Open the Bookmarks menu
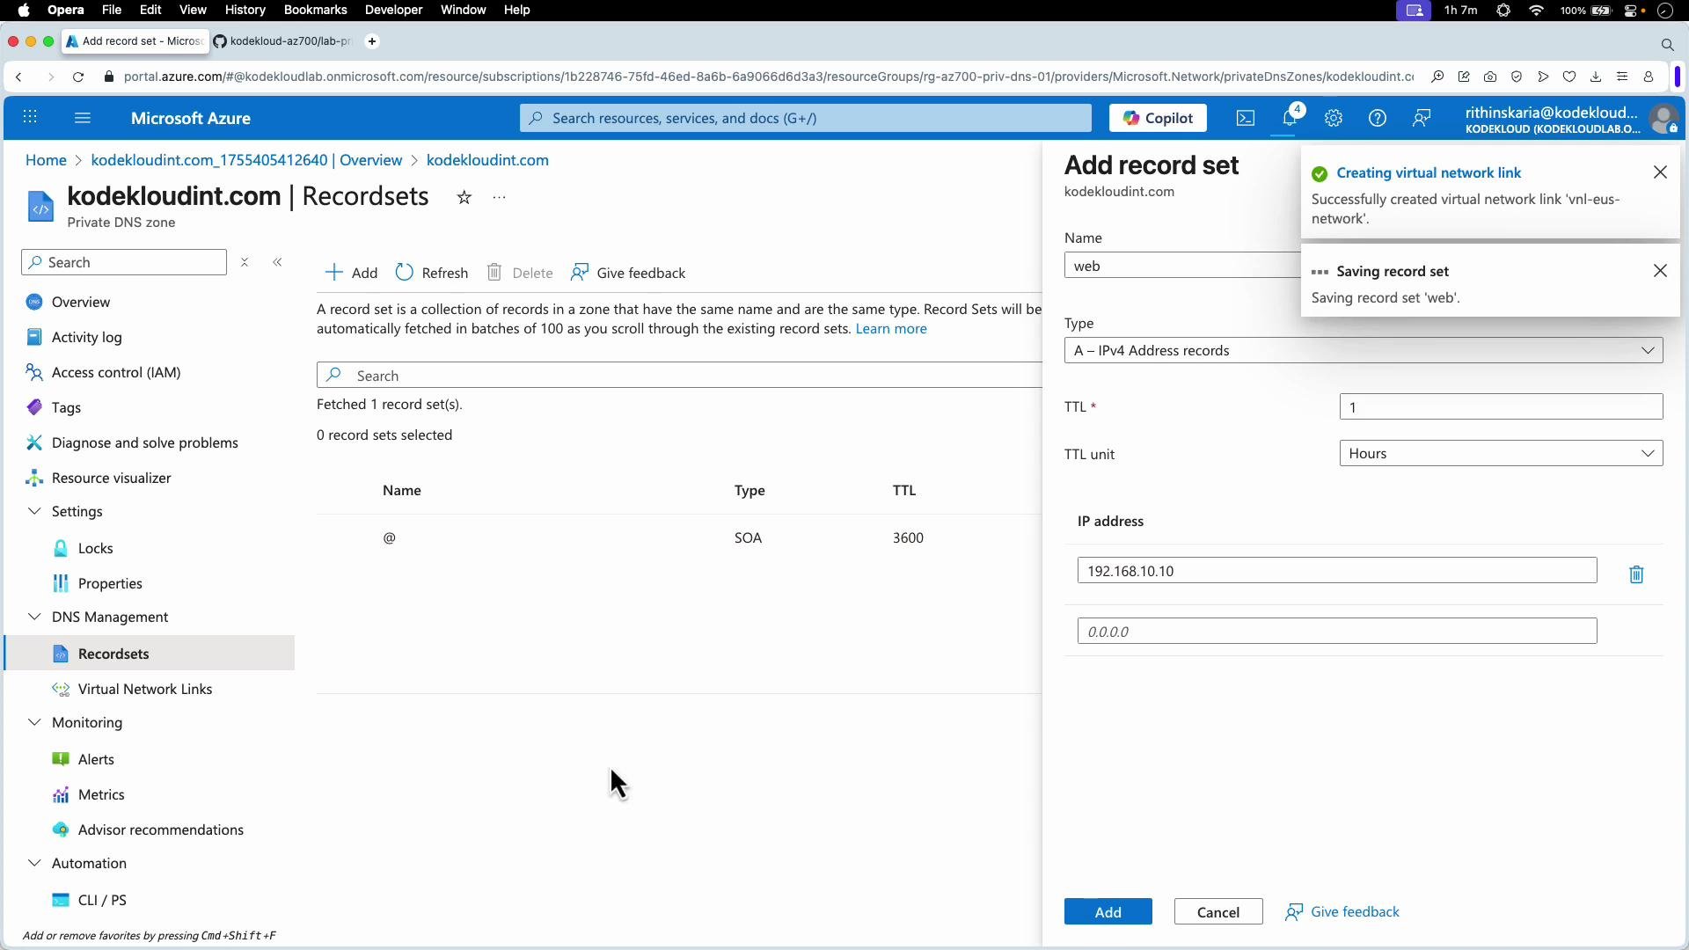Image resolution: width=1689 pixels, height=950 pixels. tap(315, 11)
